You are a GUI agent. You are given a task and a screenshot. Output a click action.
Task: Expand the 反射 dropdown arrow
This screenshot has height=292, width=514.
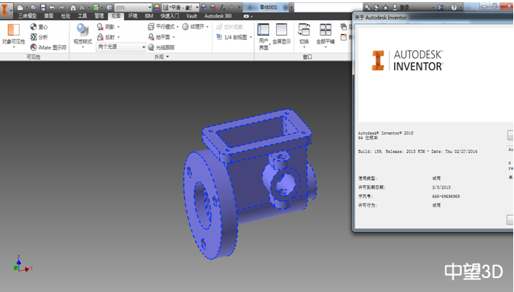118,37
